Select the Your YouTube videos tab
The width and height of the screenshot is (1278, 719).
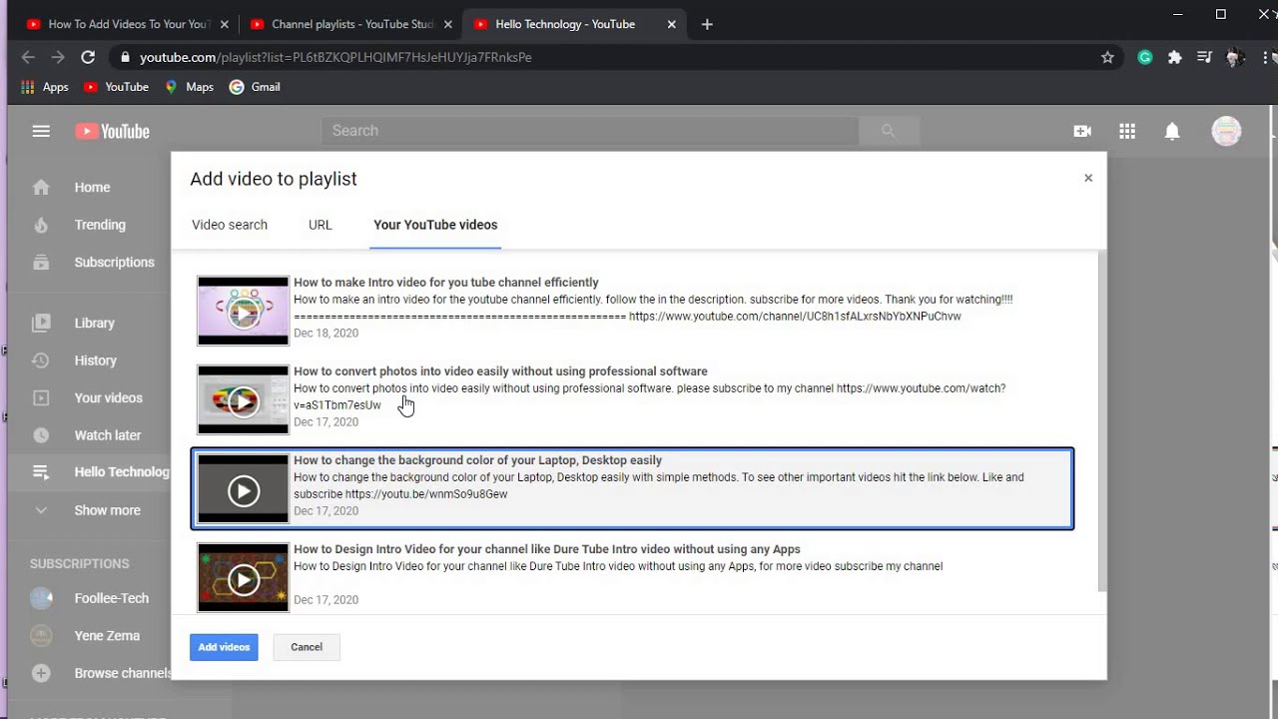click(435, 225)
